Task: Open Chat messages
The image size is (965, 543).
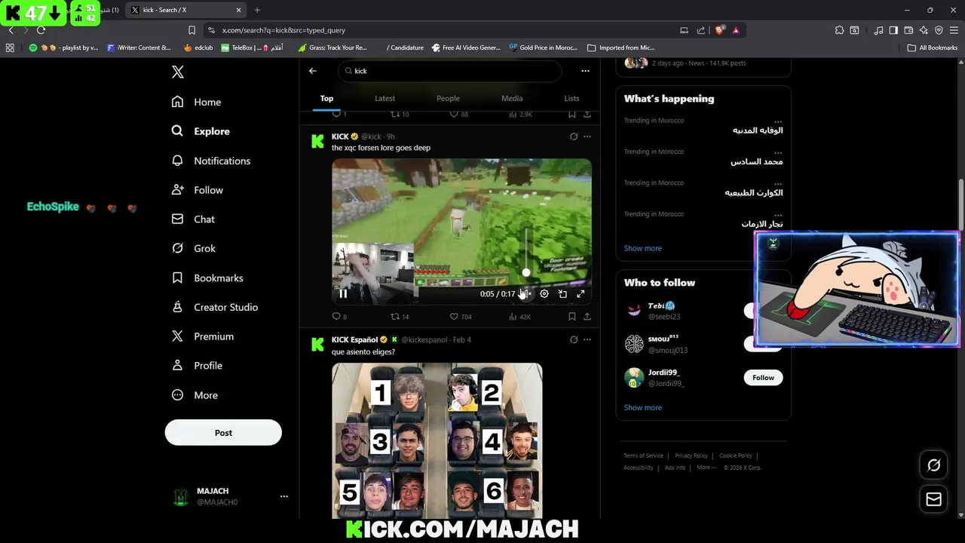Action: [x=193, y=219]
